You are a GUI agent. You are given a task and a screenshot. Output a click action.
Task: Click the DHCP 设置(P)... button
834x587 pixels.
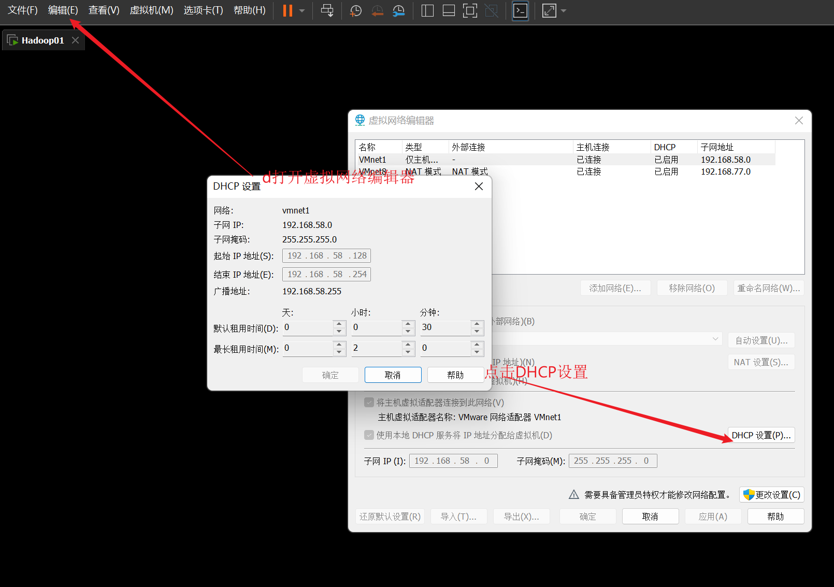pyautogui.click(x=761, y=436)
